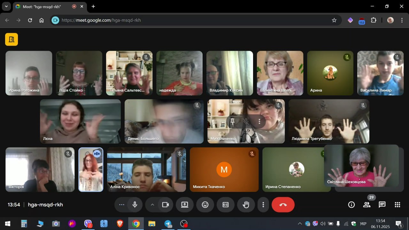Pin the Михальченко video tile

click(x=233, y=121)
